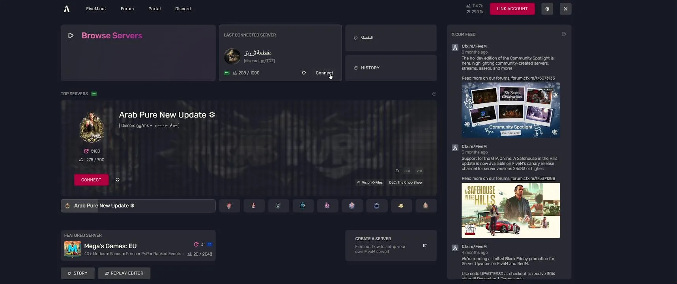The height and width of the screenshot is (284, 677).
Task: Click the esx tag
Action: tap(407, 171)
